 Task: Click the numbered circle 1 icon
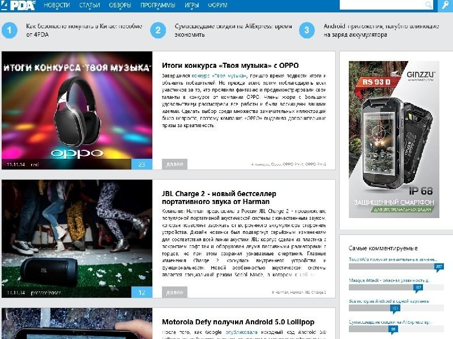point(9,31)
